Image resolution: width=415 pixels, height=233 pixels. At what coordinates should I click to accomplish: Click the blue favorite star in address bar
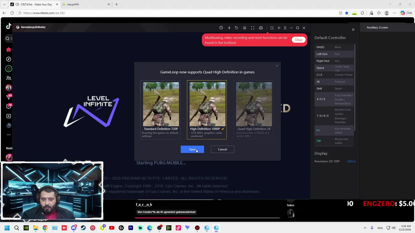[347, 13]
